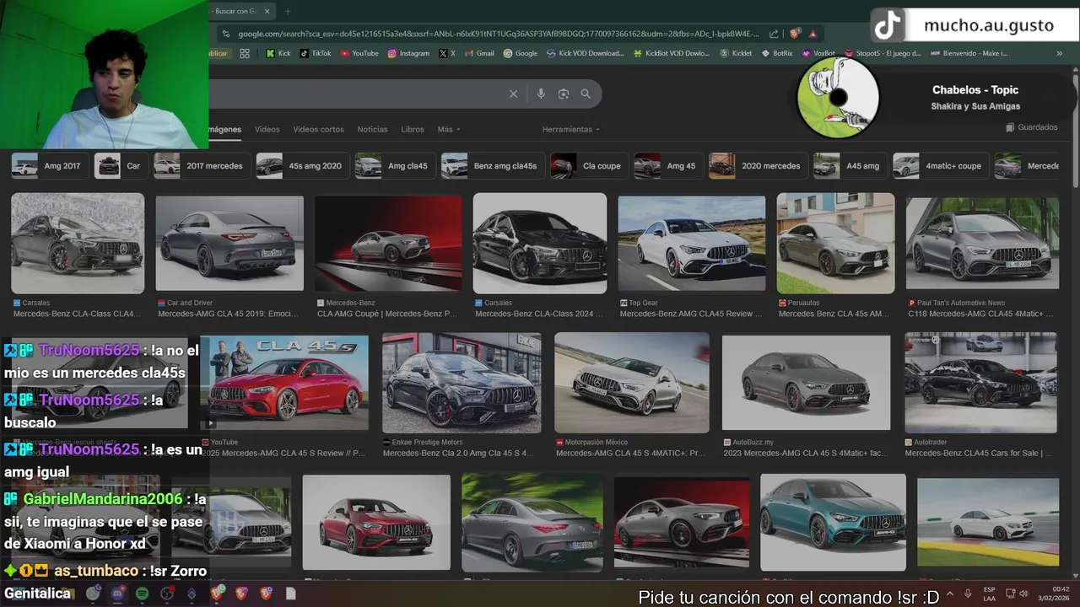Open Motorpasión México CLA 45 S image
Image resolution: width=1080 pixels, height=607 pixels.
(632, 383)
